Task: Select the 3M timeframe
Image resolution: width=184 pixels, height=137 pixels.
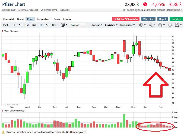Action: point(34,25)
